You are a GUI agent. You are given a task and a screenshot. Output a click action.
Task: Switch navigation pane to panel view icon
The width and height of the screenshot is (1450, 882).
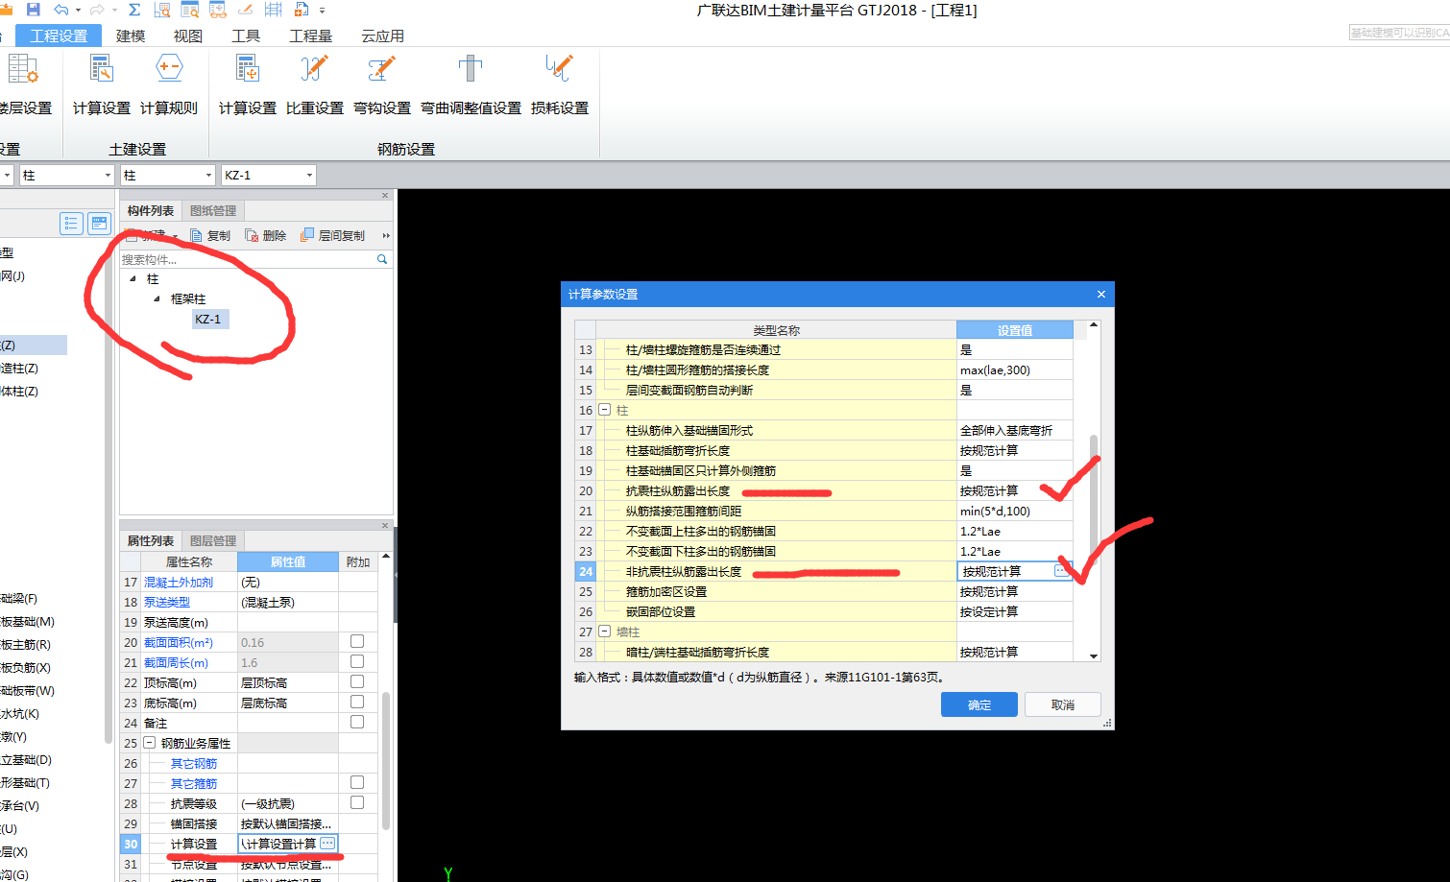[x=99, y=224]
